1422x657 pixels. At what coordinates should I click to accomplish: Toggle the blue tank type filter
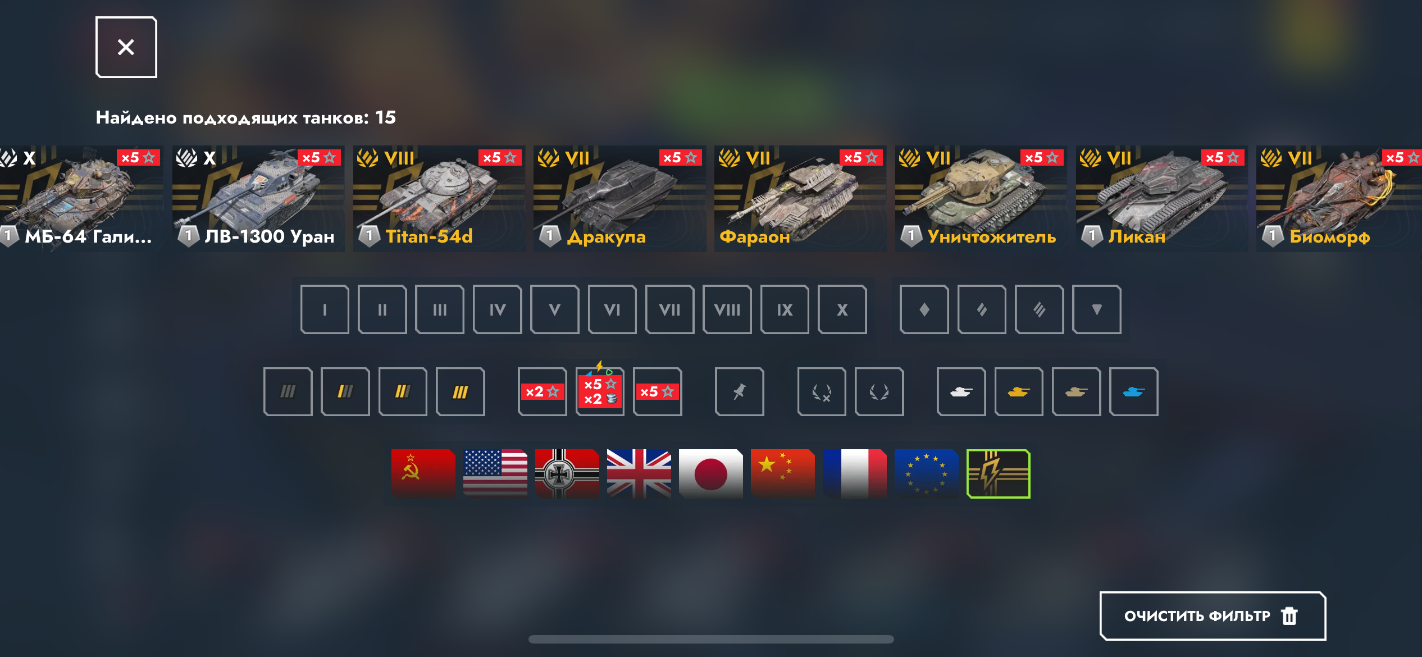tap(1133, 391)
